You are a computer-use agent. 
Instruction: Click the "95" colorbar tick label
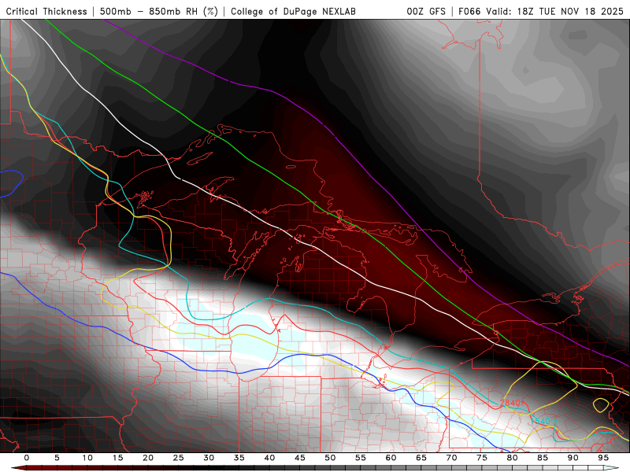click(603, 458)
